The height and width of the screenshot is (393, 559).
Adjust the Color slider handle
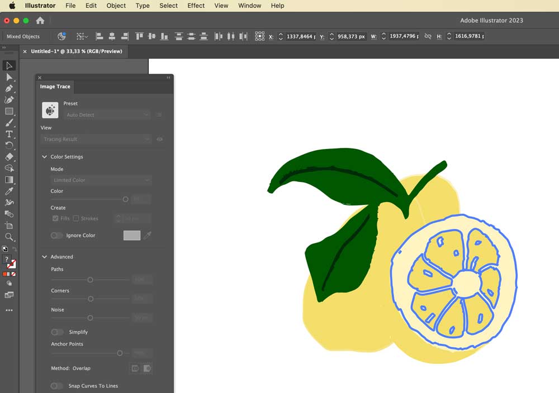pyautogui.click(x=125, y=199)
